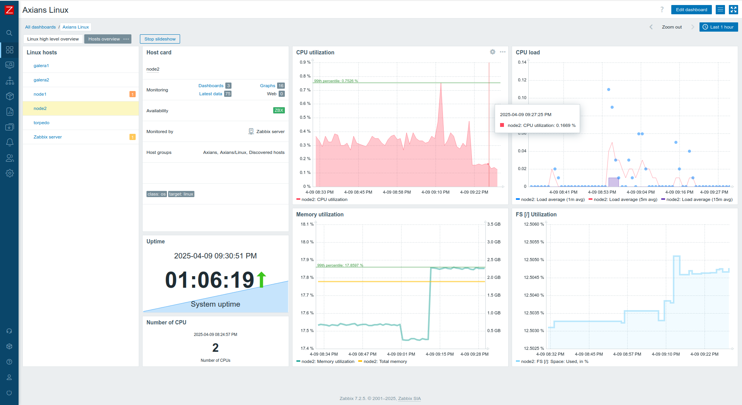Open the Data collection sidebar icon
742x405 pixels.
(x=10, y=127)
